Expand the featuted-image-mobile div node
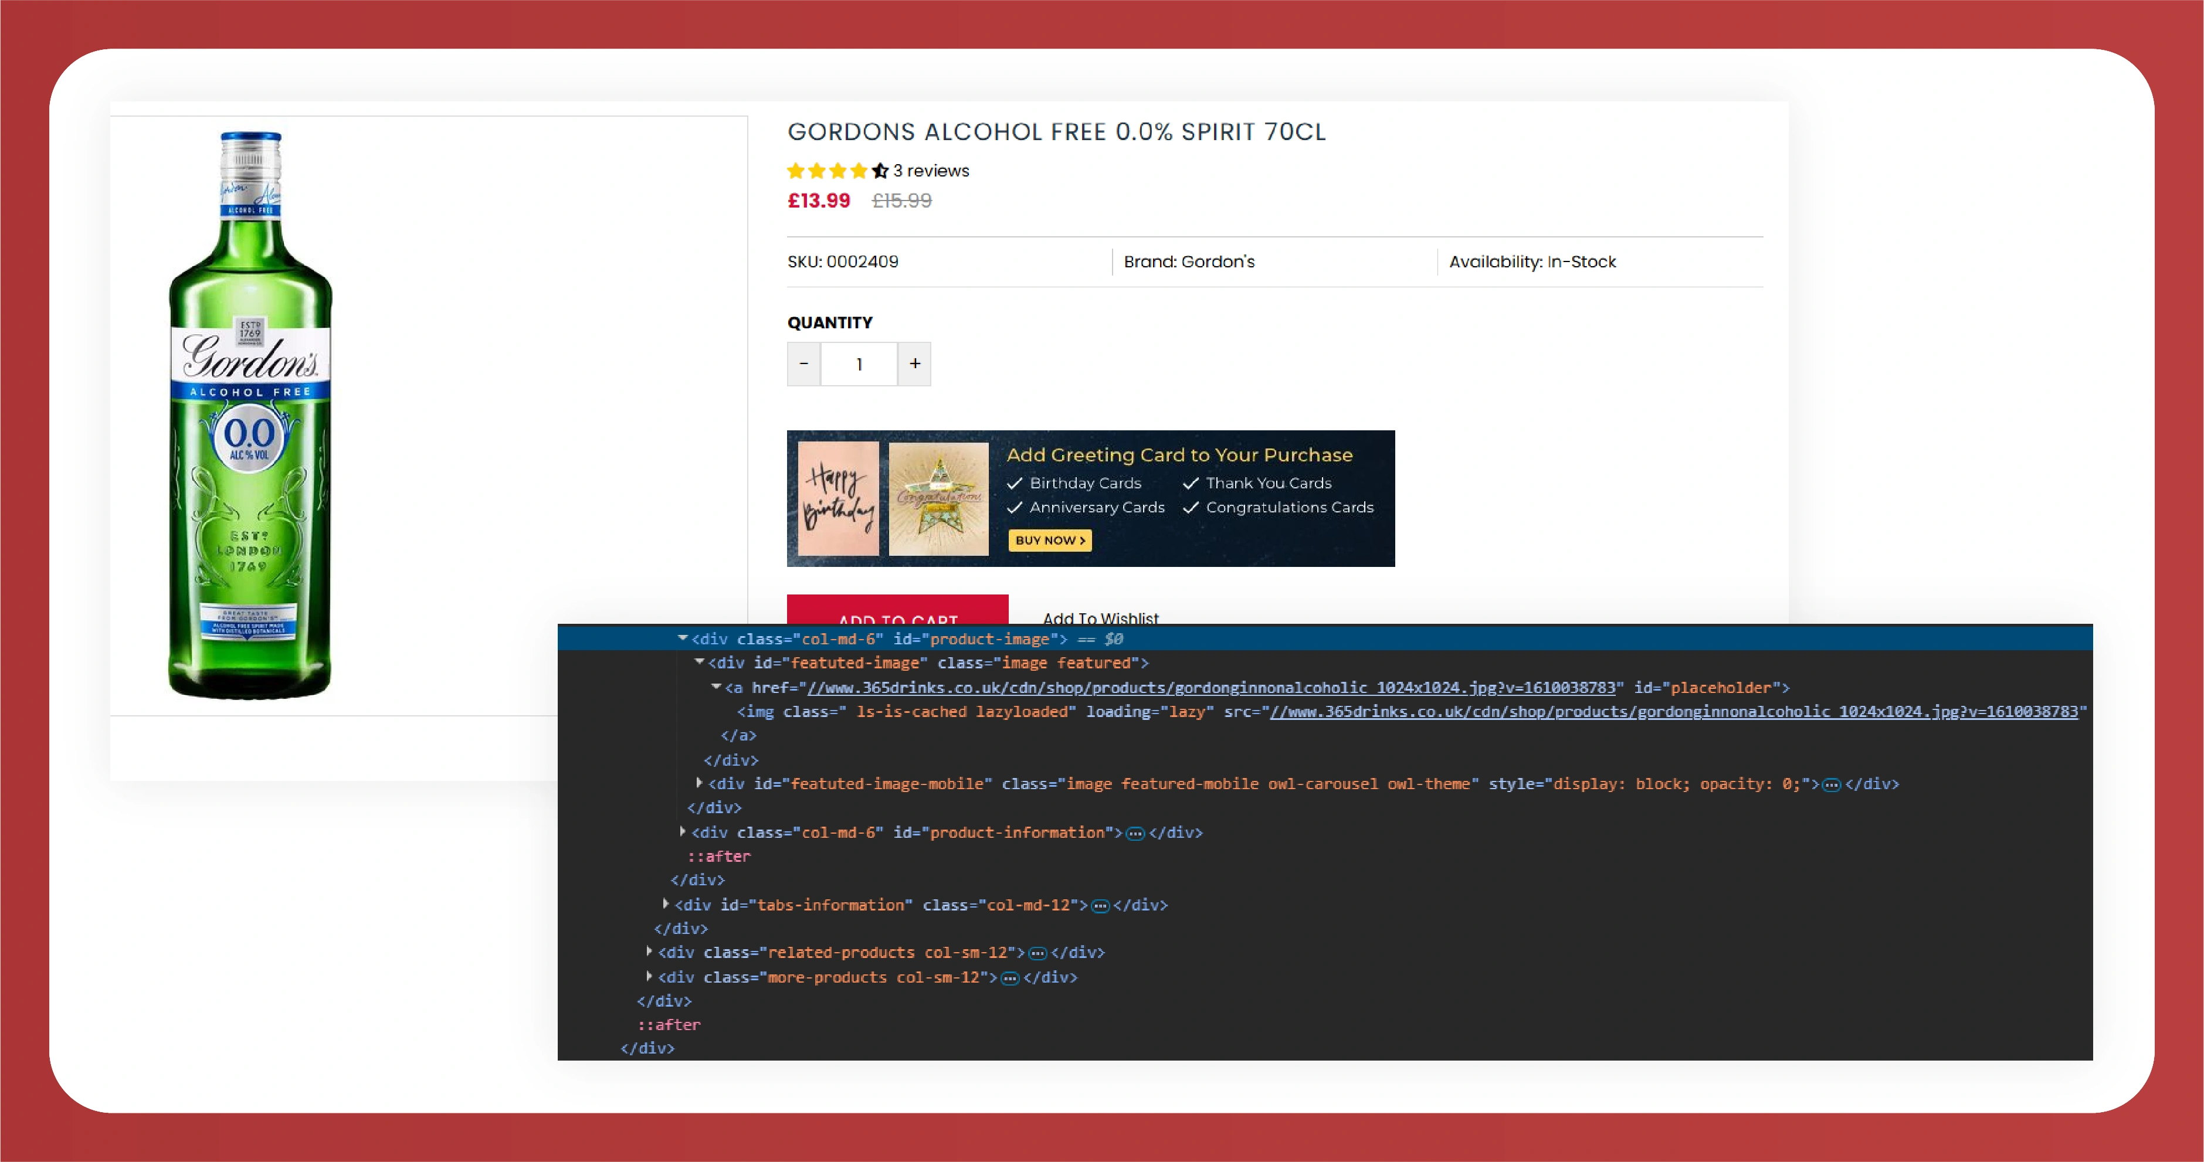 (699, 782)
